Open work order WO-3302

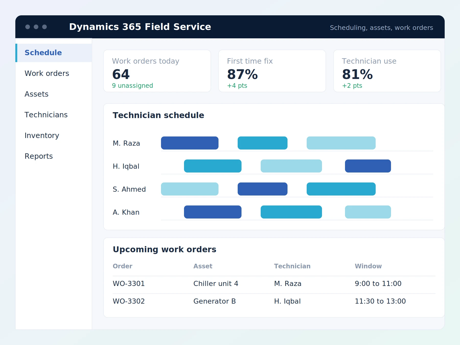(129, 301)
